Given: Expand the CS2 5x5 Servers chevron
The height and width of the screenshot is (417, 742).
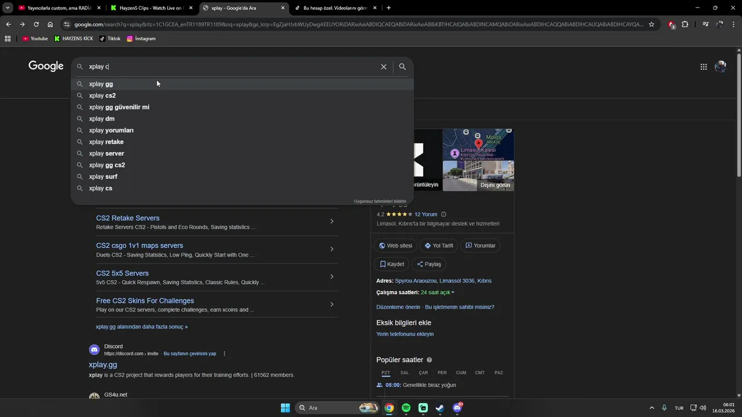Looking at the screenshot, I should (x=332, y=276).
